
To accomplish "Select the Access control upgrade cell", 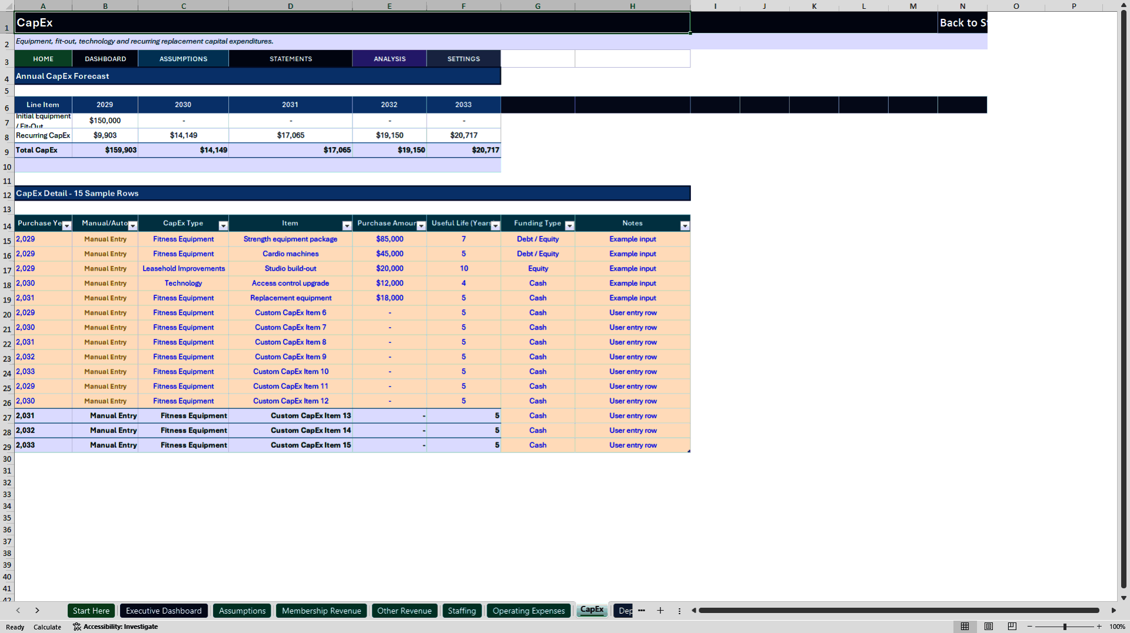I will click(x=291, y=283).
